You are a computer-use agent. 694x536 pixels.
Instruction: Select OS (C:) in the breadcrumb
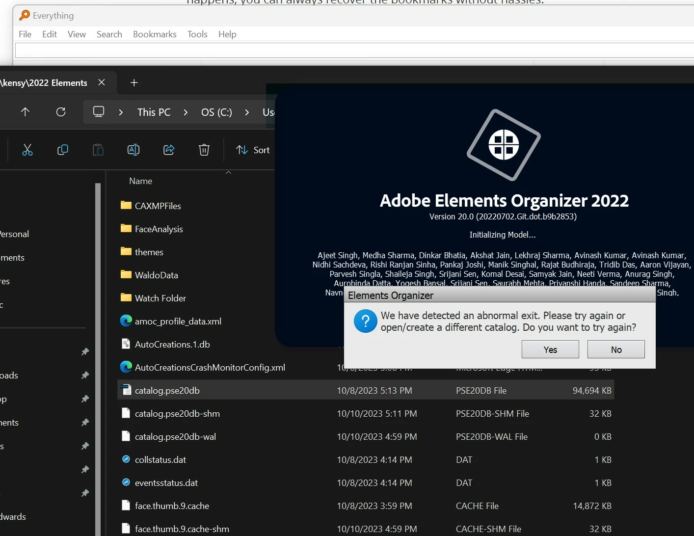[216, 112]
